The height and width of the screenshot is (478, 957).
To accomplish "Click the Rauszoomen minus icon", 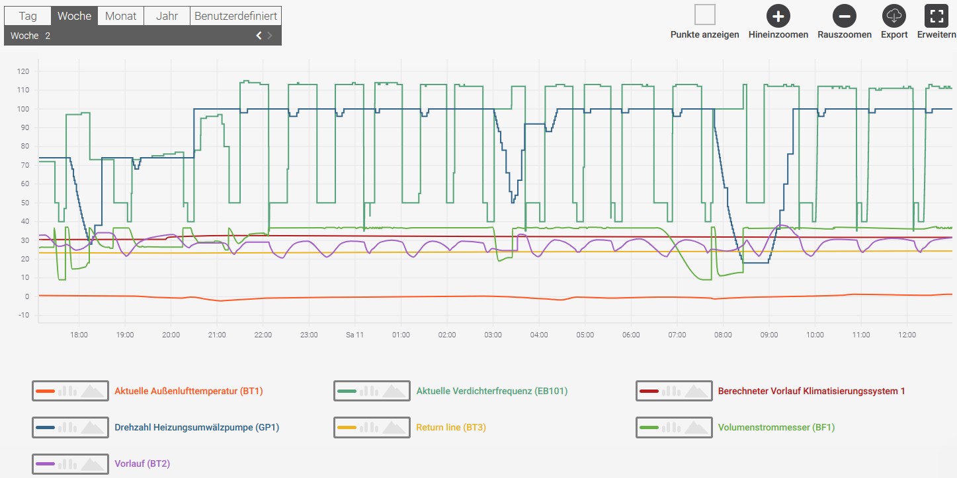I will tap(845, 16).
